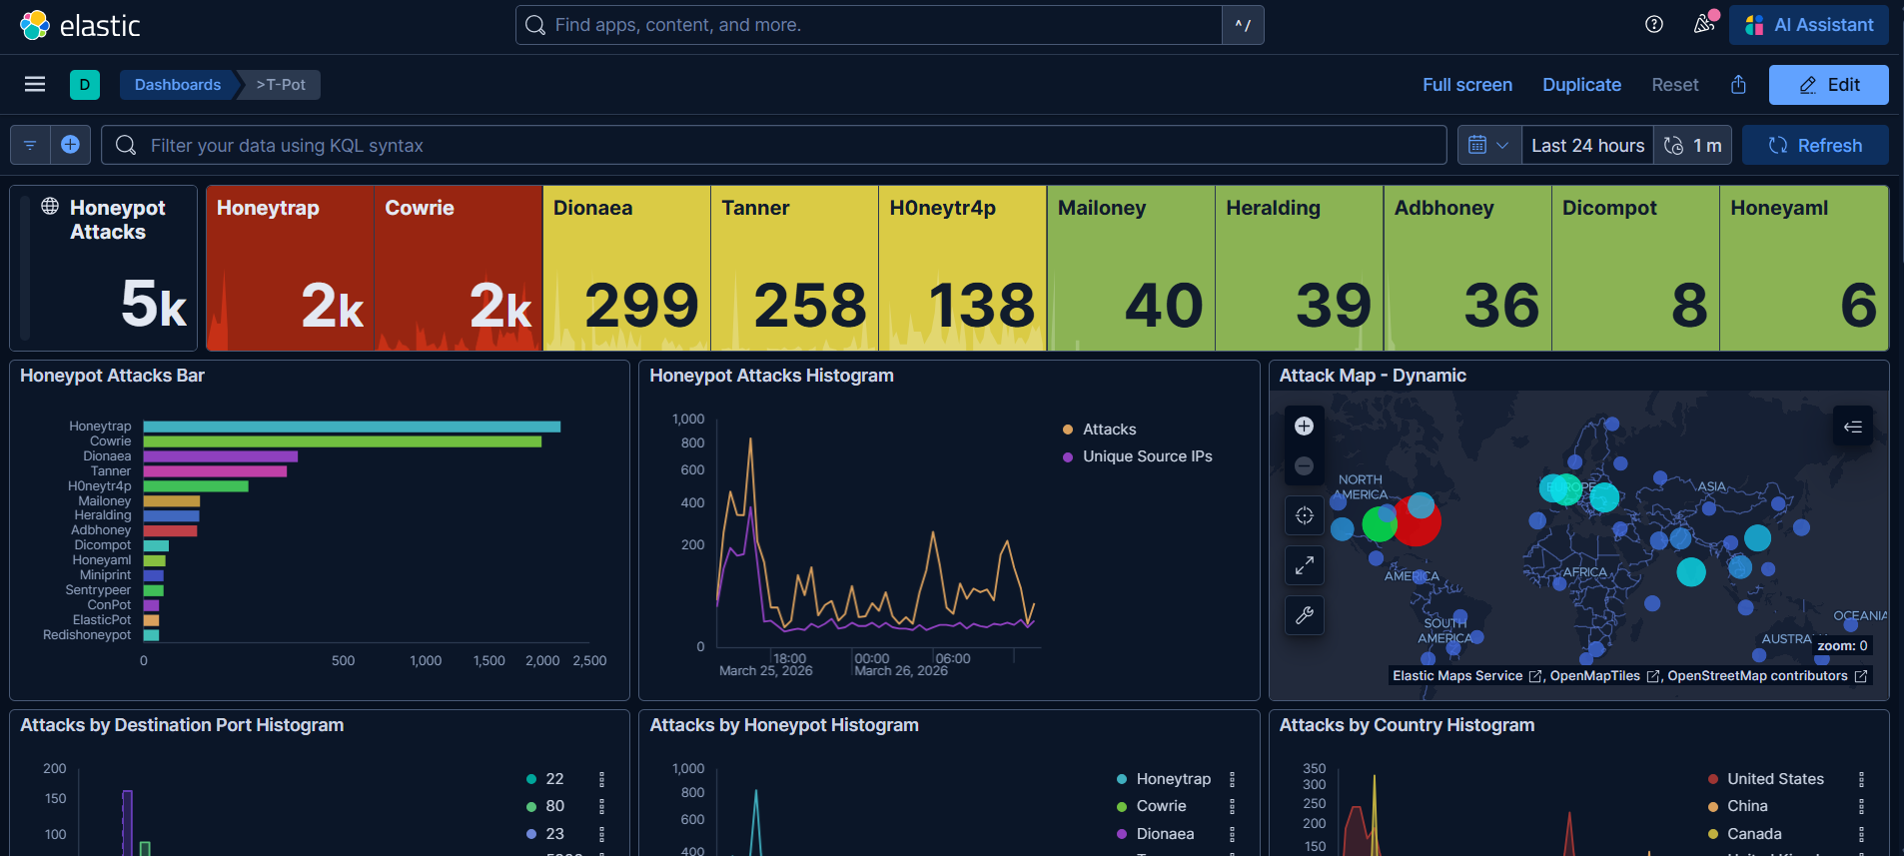Open options menu for port 23 legend

pyautogui.click(x=601, y=834)
